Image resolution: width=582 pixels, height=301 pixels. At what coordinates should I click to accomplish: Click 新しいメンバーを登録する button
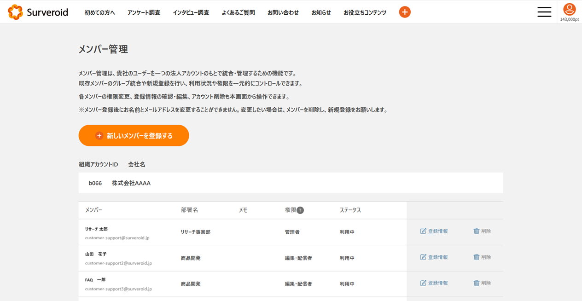[x=134, y=136]
